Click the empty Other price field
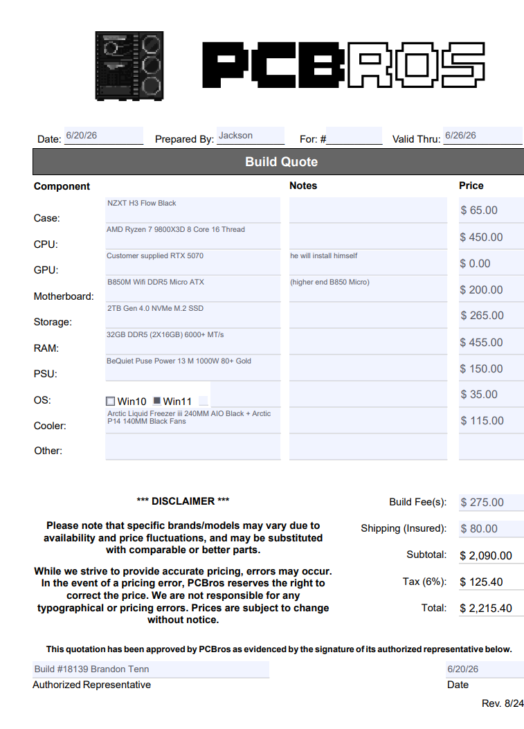The height and width of the screenshot is (729, 524). (x=491, y=447)
